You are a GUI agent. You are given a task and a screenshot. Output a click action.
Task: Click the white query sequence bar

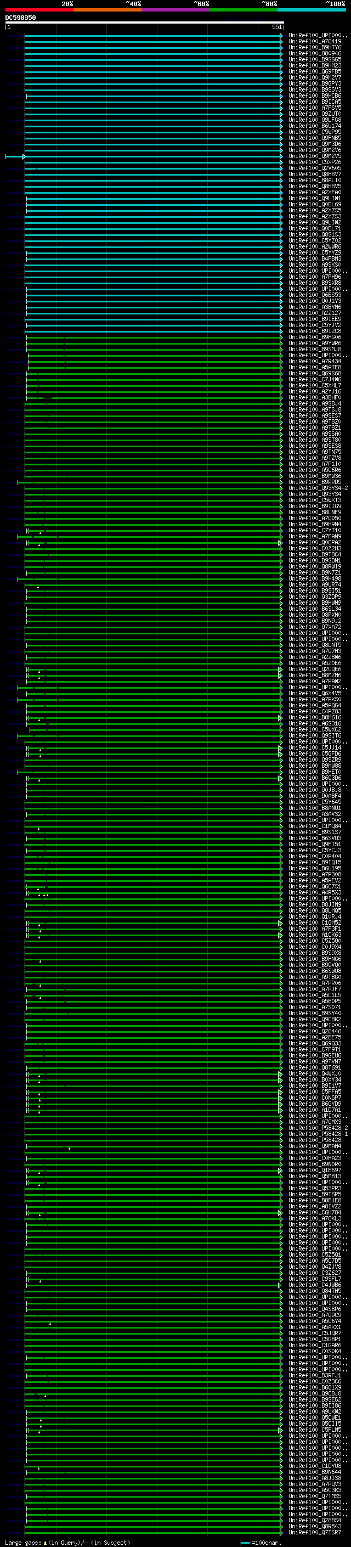tap(145, 23)
